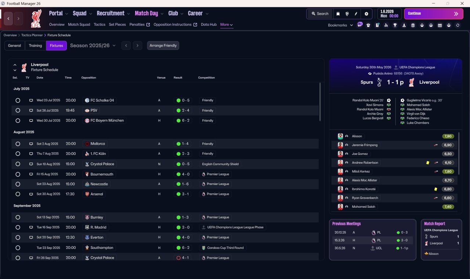Click the shirt squad bookmark icon
The image size is (470, 279).
pyautogui.click(x=368, y=25)
